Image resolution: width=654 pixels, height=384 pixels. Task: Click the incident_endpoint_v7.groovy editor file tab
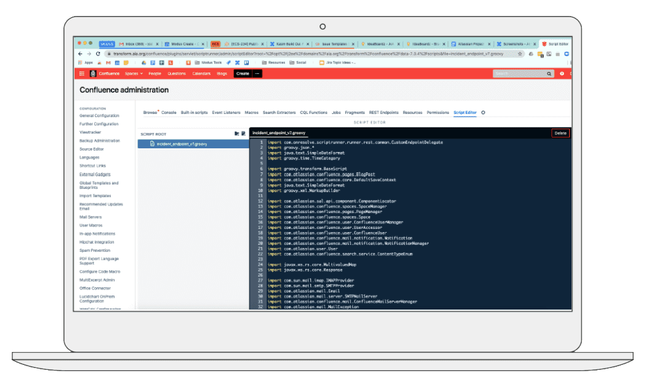pos(278,133)
